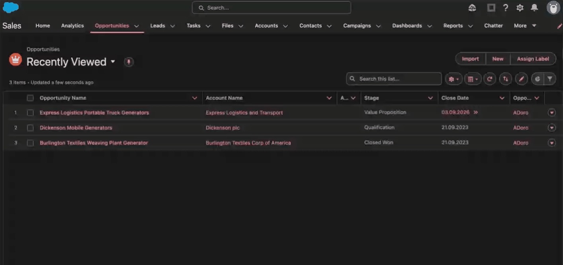
Task: Expand the Recently Viewed list view dropdown
Action: coord(113,62)
